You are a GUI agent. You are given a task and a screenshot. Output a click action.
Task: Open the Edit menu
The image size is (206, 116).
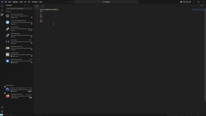[x=10, y=2]
